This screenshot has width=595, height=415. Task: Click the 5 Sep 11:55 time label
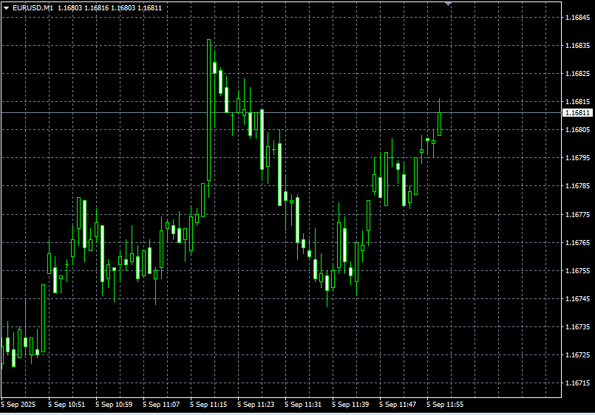coord(445,405)
